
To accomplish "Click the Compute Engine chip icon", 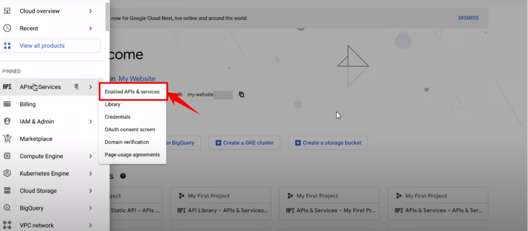I will pos(7,156).
